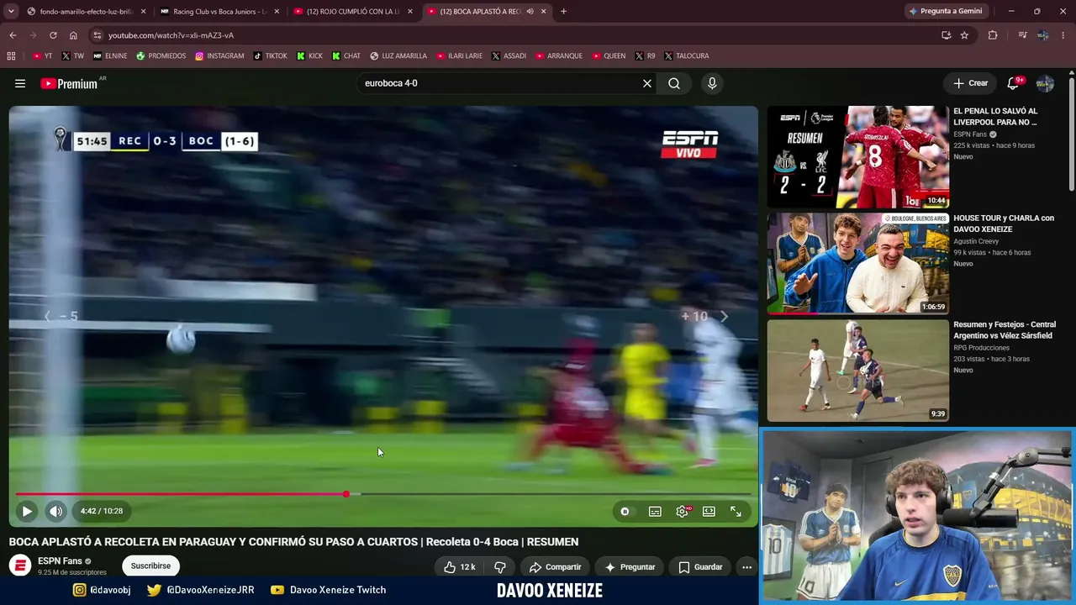This screenshot has width=1076, height=605.
Task: Open the apps grid in bookmarks bar
Action: point(11,56)
